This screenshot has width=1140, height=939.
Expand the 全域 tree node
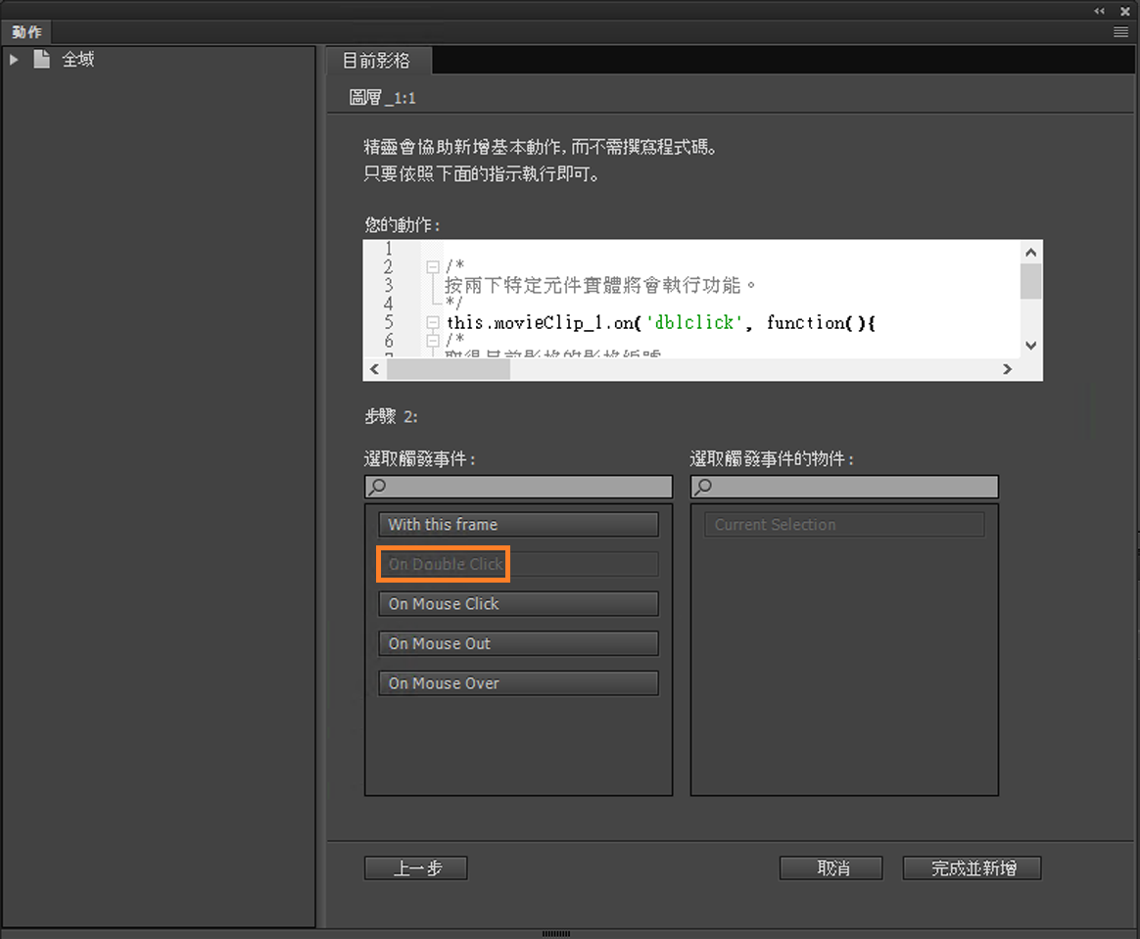14,59
